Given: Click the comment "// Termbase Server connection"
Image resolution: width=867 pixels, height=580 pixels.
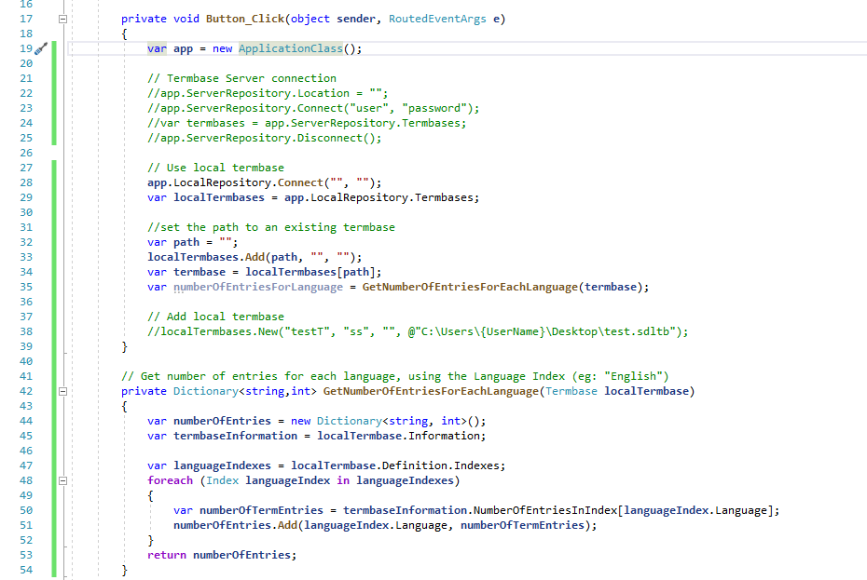Looking at the screenshot, I should [x=241, y=78].
